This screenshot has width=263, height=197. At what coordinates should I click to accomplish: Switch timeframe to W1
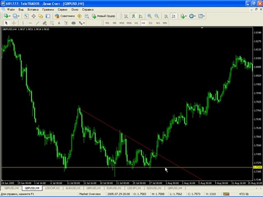pyautogui.click(x=158, y=23)
